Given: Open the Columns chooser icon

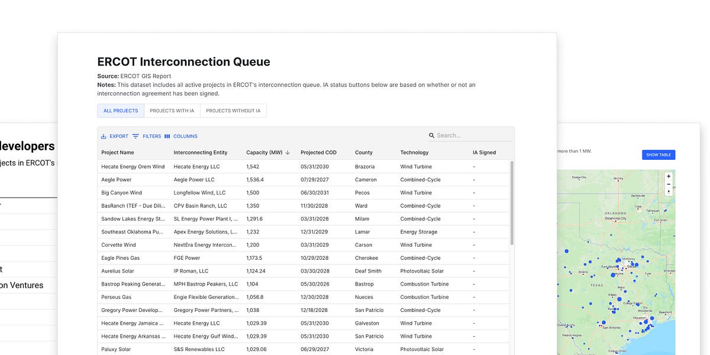Looking at the screenshot, I should coord(167,136).
